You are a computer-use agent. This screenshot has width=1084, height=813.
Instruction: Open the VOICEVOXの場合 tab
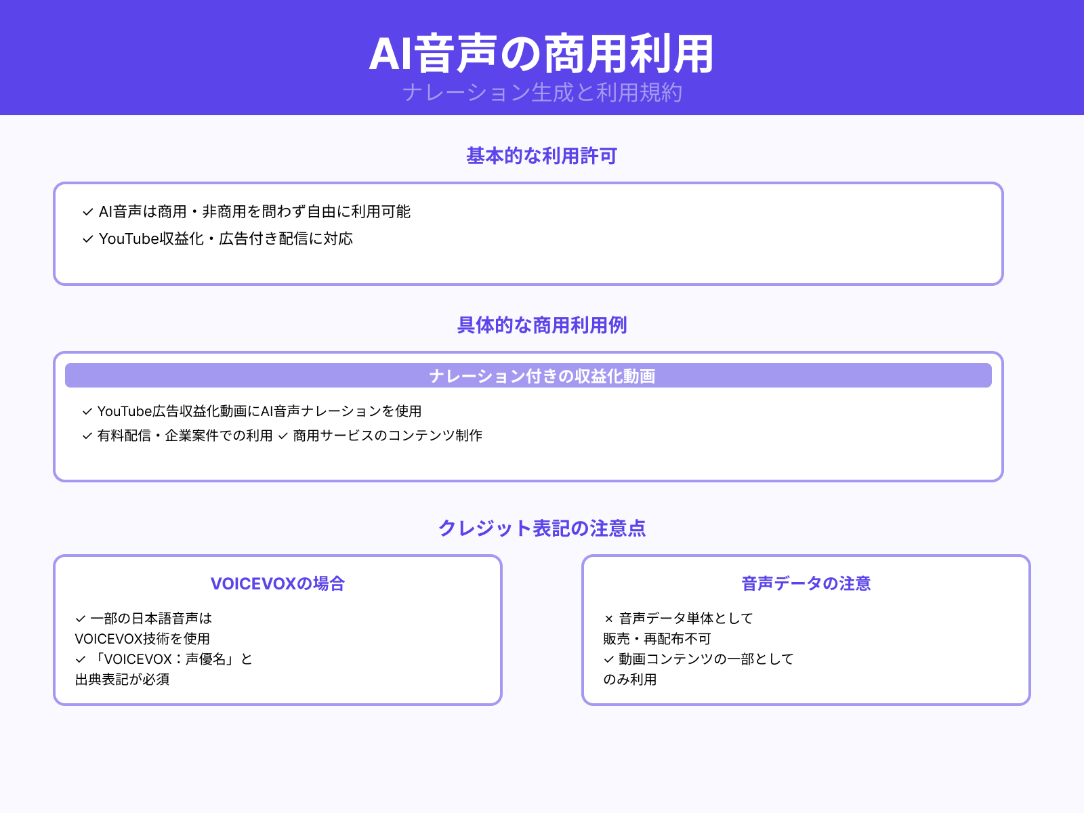(278, 582)
